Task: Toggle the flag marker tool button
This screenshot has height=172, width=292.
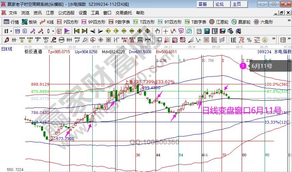Action: tap(67, 31)
